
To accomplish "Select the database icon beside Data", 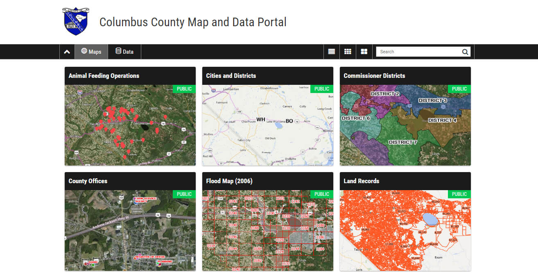I will pos(118,51).
